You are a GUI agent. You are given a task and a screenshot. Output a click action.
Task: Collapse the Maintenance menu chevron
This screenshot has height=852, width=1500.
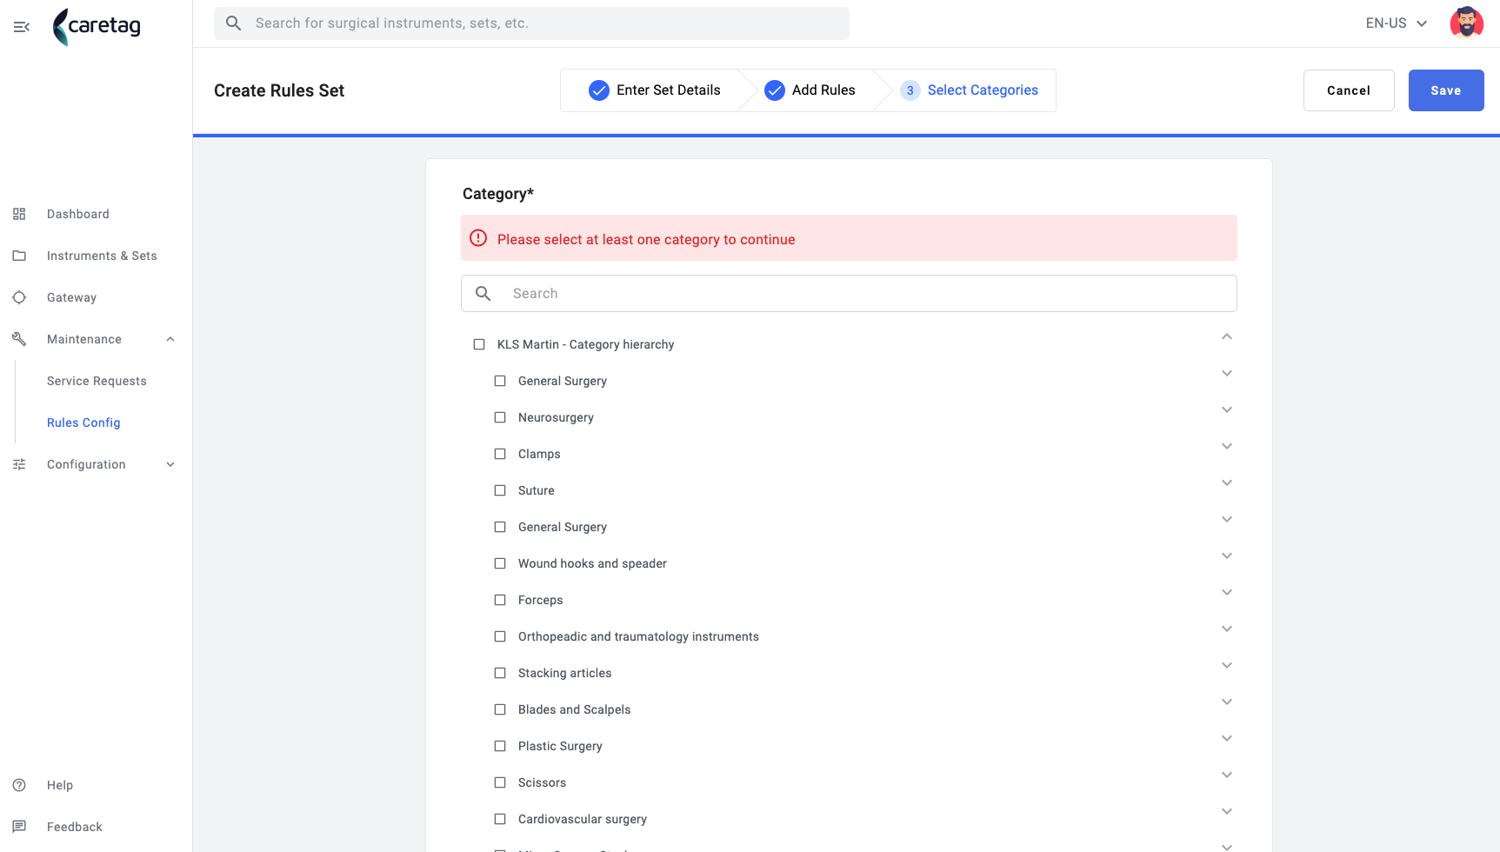[170, 339]
